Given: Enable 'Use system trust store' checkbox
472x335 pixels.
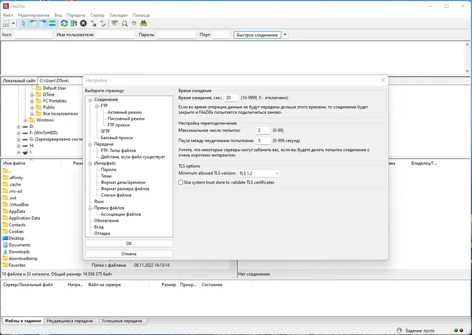Looking at the screenshot, I should click(x=181, y=182).
